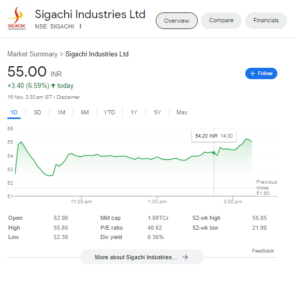The height and width of the screenshot is (283, 296).
Task: Switch chart to 6M range
Action: point(85,112)
